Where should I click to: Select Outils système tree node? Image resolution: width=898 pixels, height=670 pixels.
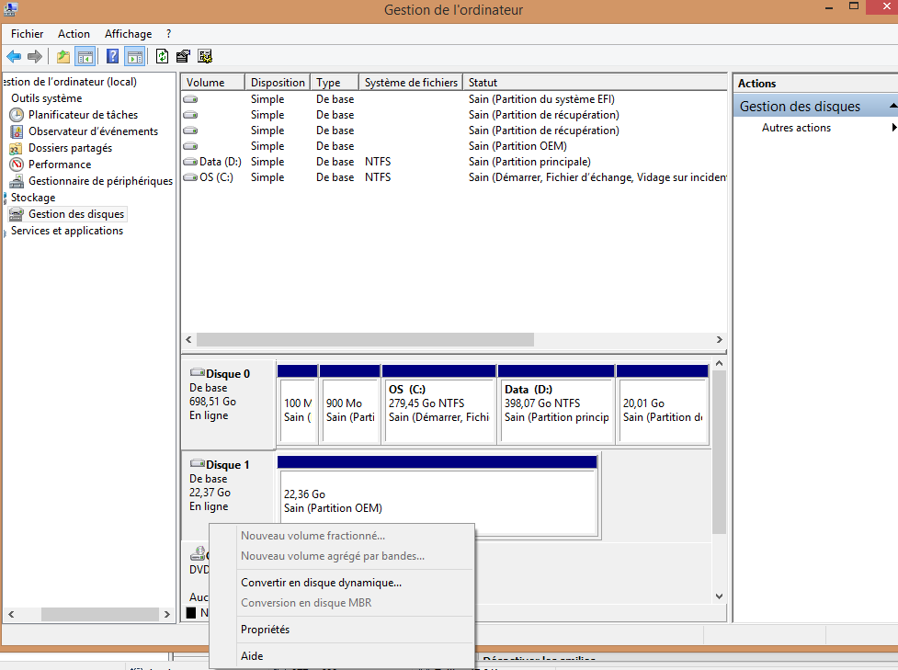pyautogui.click(x=46, y=98)
